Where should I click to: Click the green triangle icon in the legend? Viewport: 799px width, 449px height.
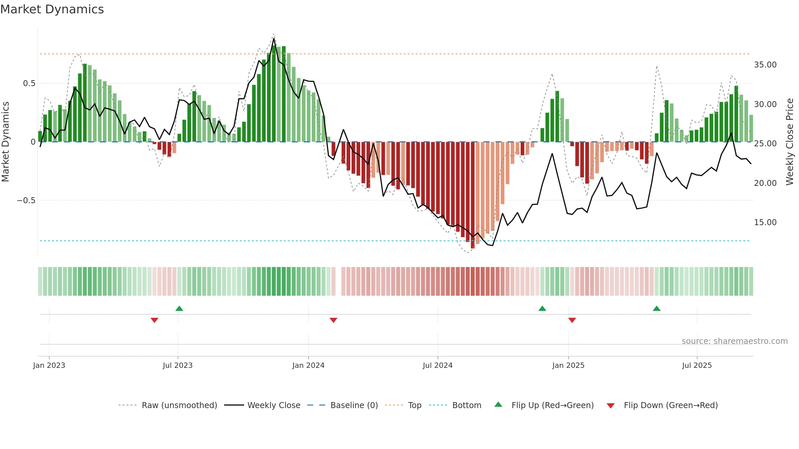click(x=498, y=404)
